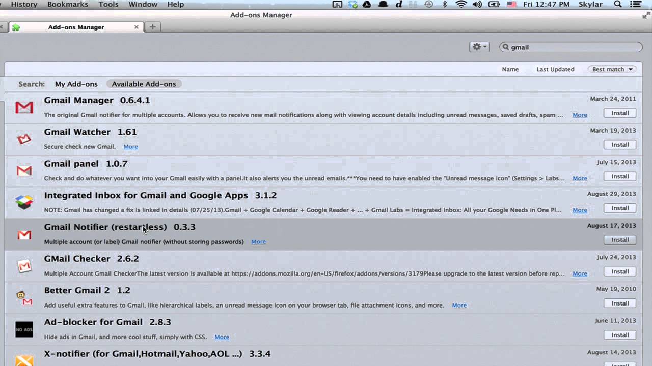The image size is (652, 366).
Task: Click the green puzzle piece tab icon
Action: coord(16,27)
